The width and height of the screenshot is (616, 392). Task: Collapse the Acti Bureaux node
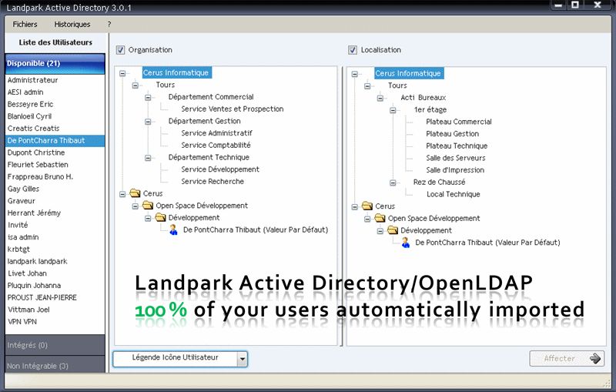click(x=380, y=99)
